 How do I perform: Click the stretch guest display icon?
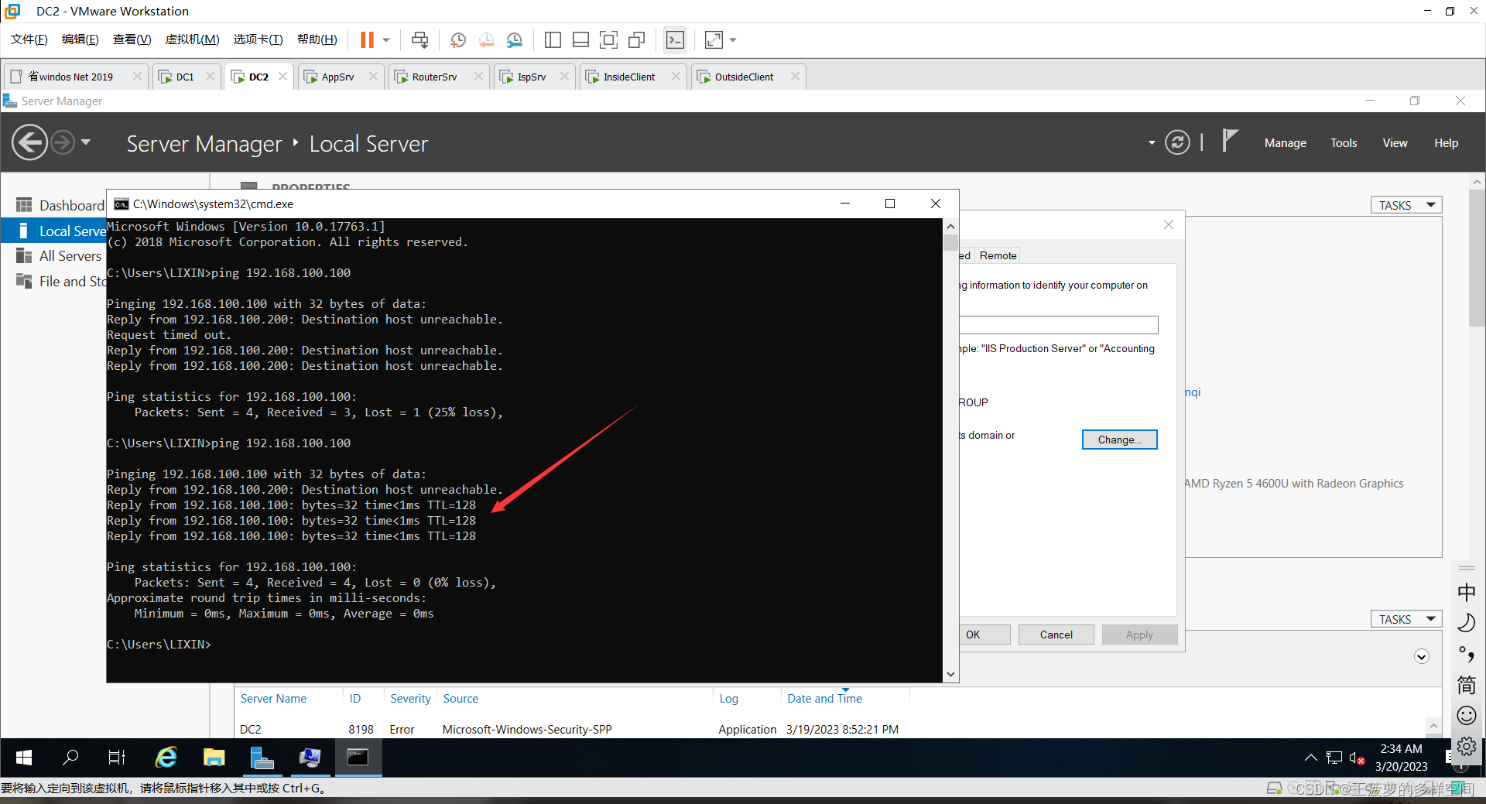click(x=714, y=39)
